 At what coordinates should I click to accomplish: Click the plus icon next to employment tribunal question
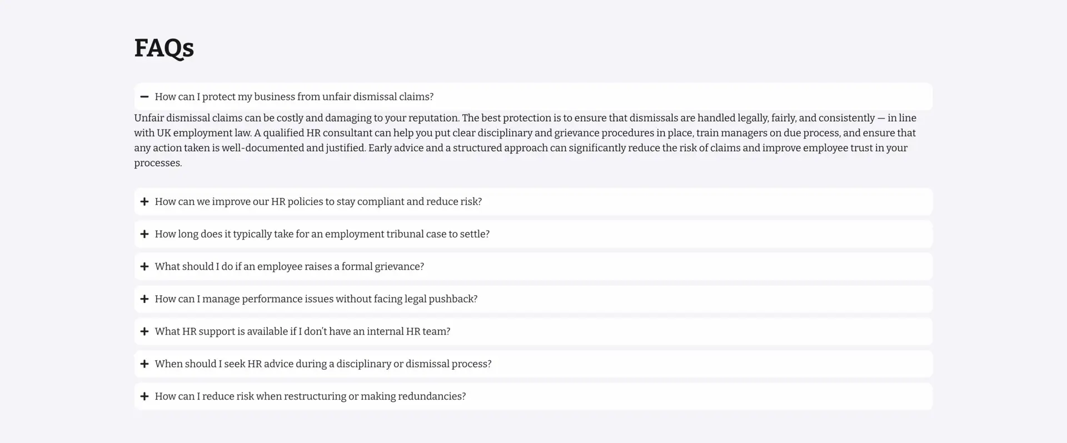tap(144, 234)
